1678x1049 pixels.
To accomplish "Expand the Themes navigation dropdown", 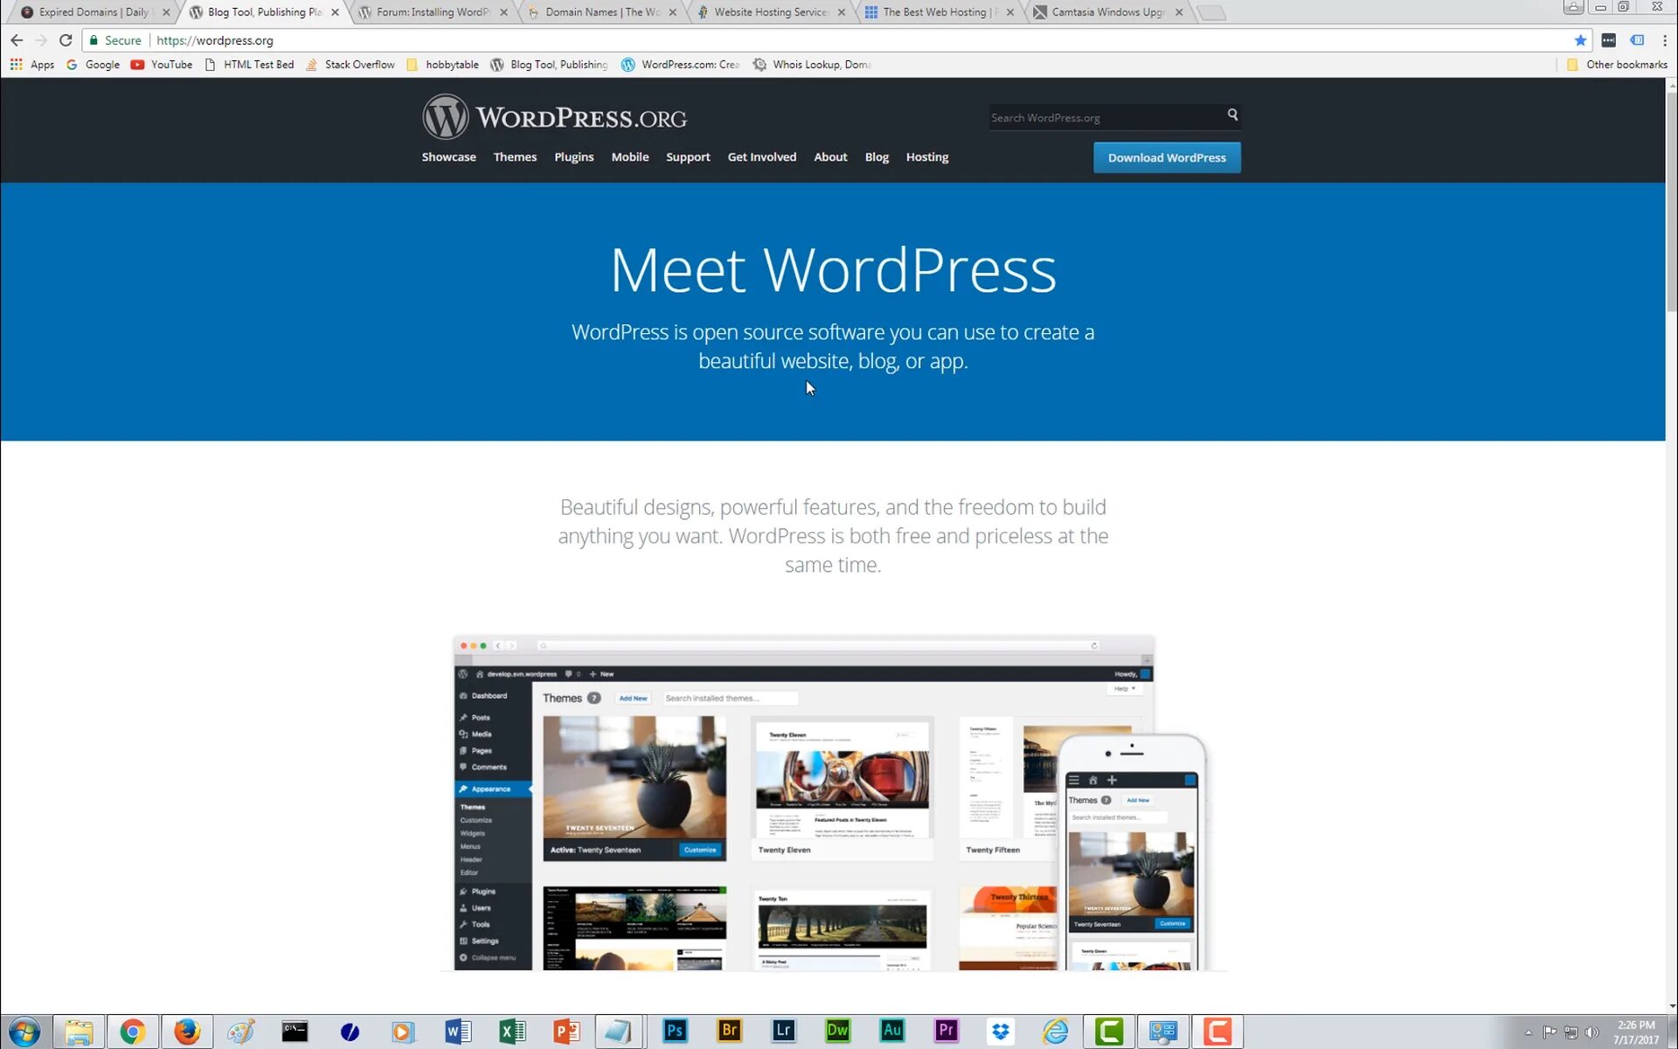I will pos(515,157).
